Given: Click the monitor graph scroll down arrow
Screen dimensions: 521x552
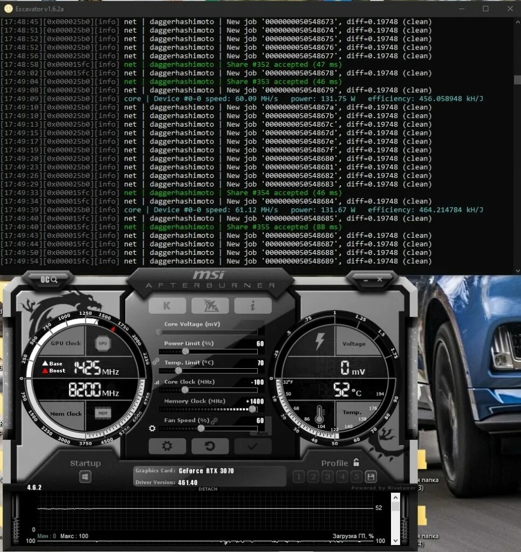Looking at the screenshot, I should pos(395,540).
